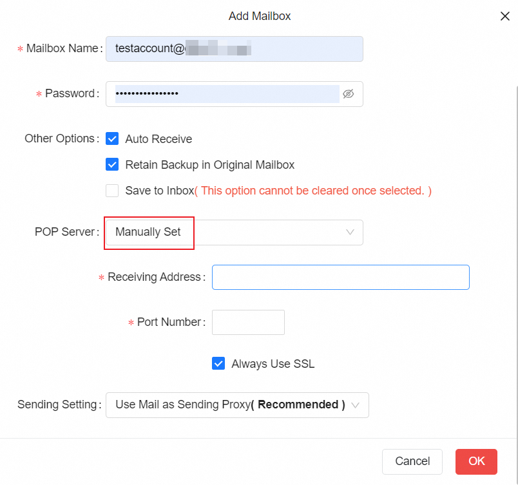Enable the Save to Inbox checkbox

click(112, 191)
